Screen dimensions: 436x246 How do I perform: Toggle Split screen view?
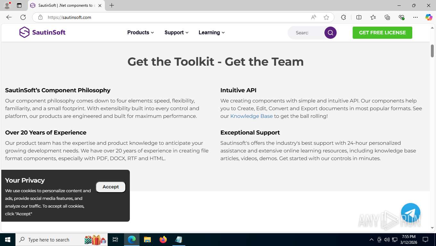(359, 17)
